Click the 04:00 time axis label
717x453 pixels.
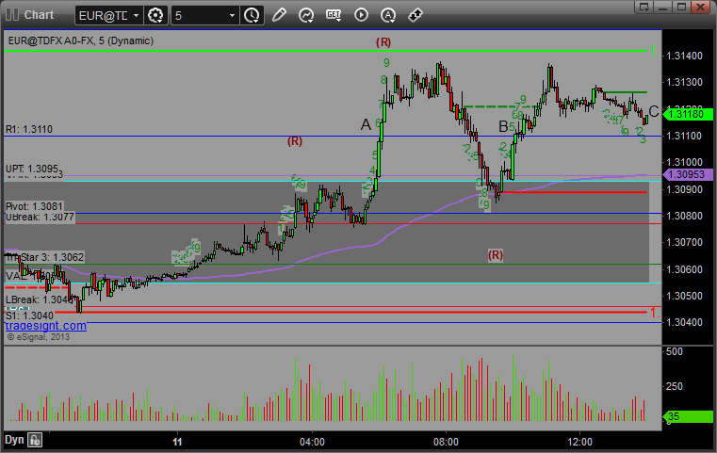click(312, 442)
